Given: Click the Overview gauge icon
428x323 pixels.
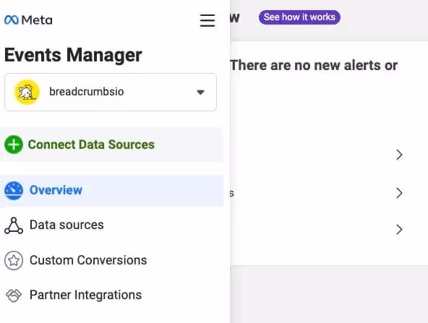Looking at the screenshot, I should [14, 191].
